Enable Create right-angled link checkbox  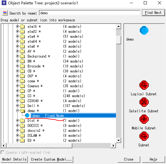2,153
